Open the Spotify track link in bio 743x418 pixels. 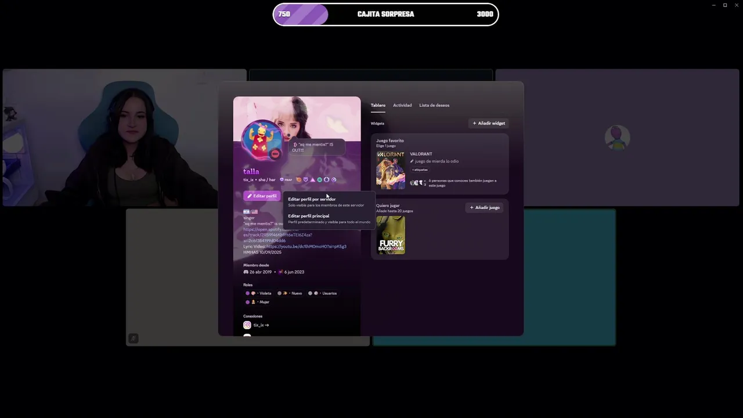[x=277, y=235]
